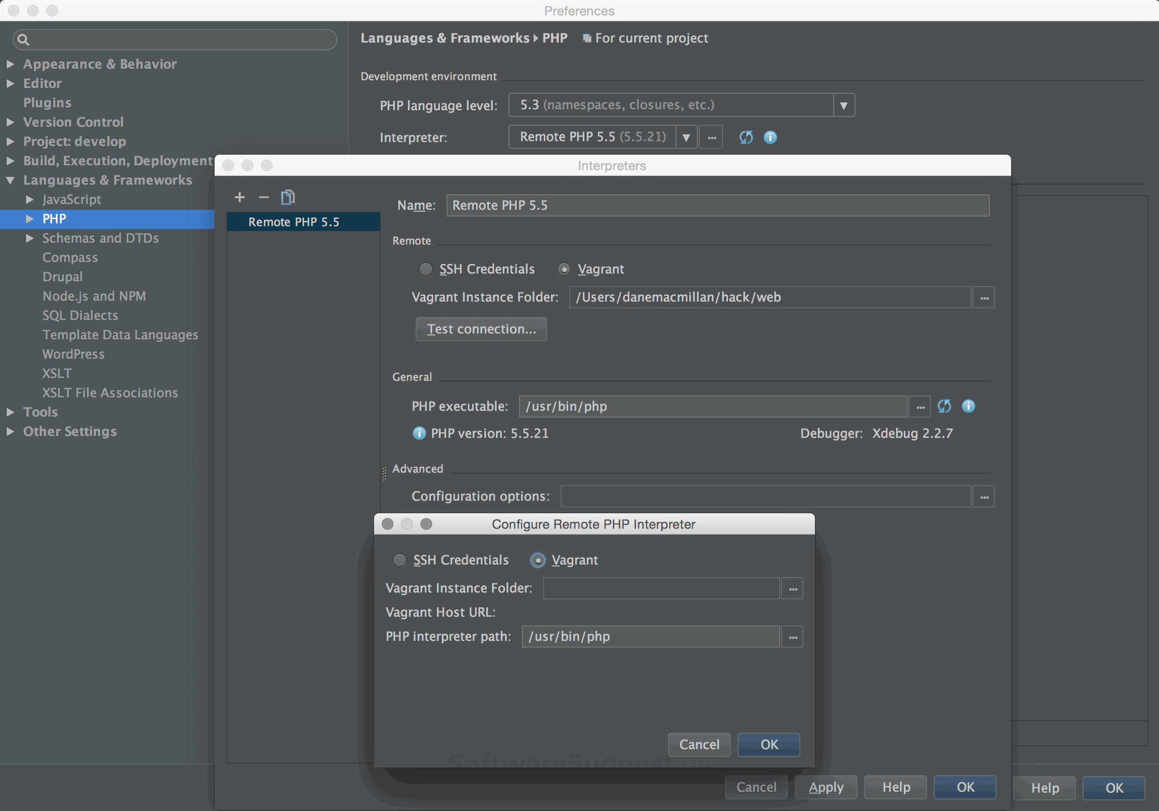Click Apply in the Preferences window
The image size is (1159, 811).
point(826,787)
